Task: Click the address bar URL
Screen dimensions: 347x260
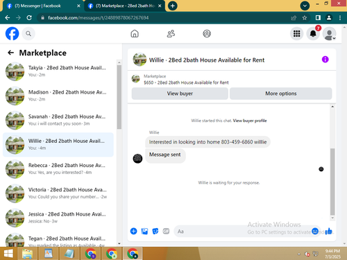Action: pyautogui.click(x=99, y=18)
